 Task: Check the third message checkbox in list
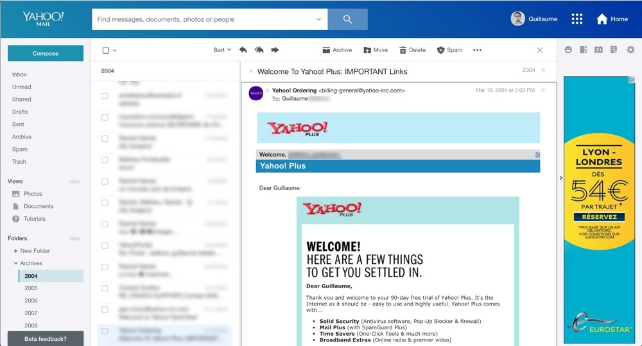105,139
